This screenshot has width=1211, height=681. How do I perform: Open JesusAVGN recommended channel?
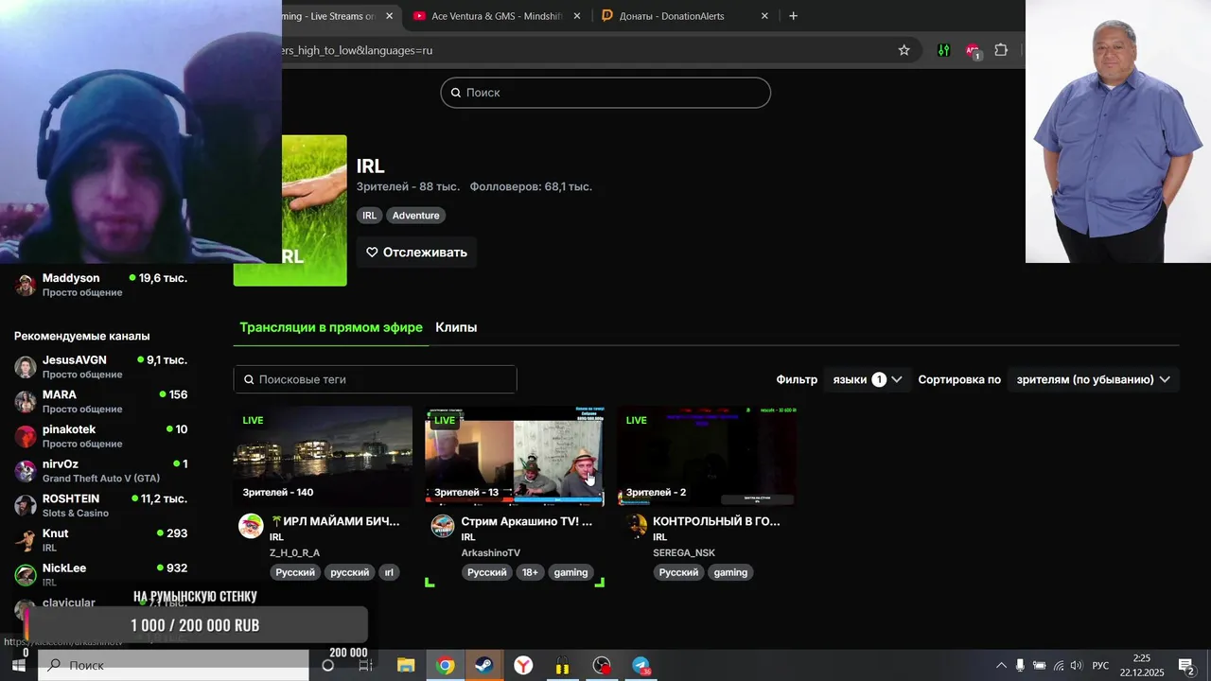point(101,367)
